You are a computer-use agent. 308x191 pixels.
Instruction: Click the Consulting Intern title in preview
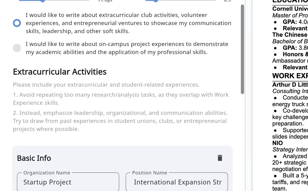coord(290,91)
